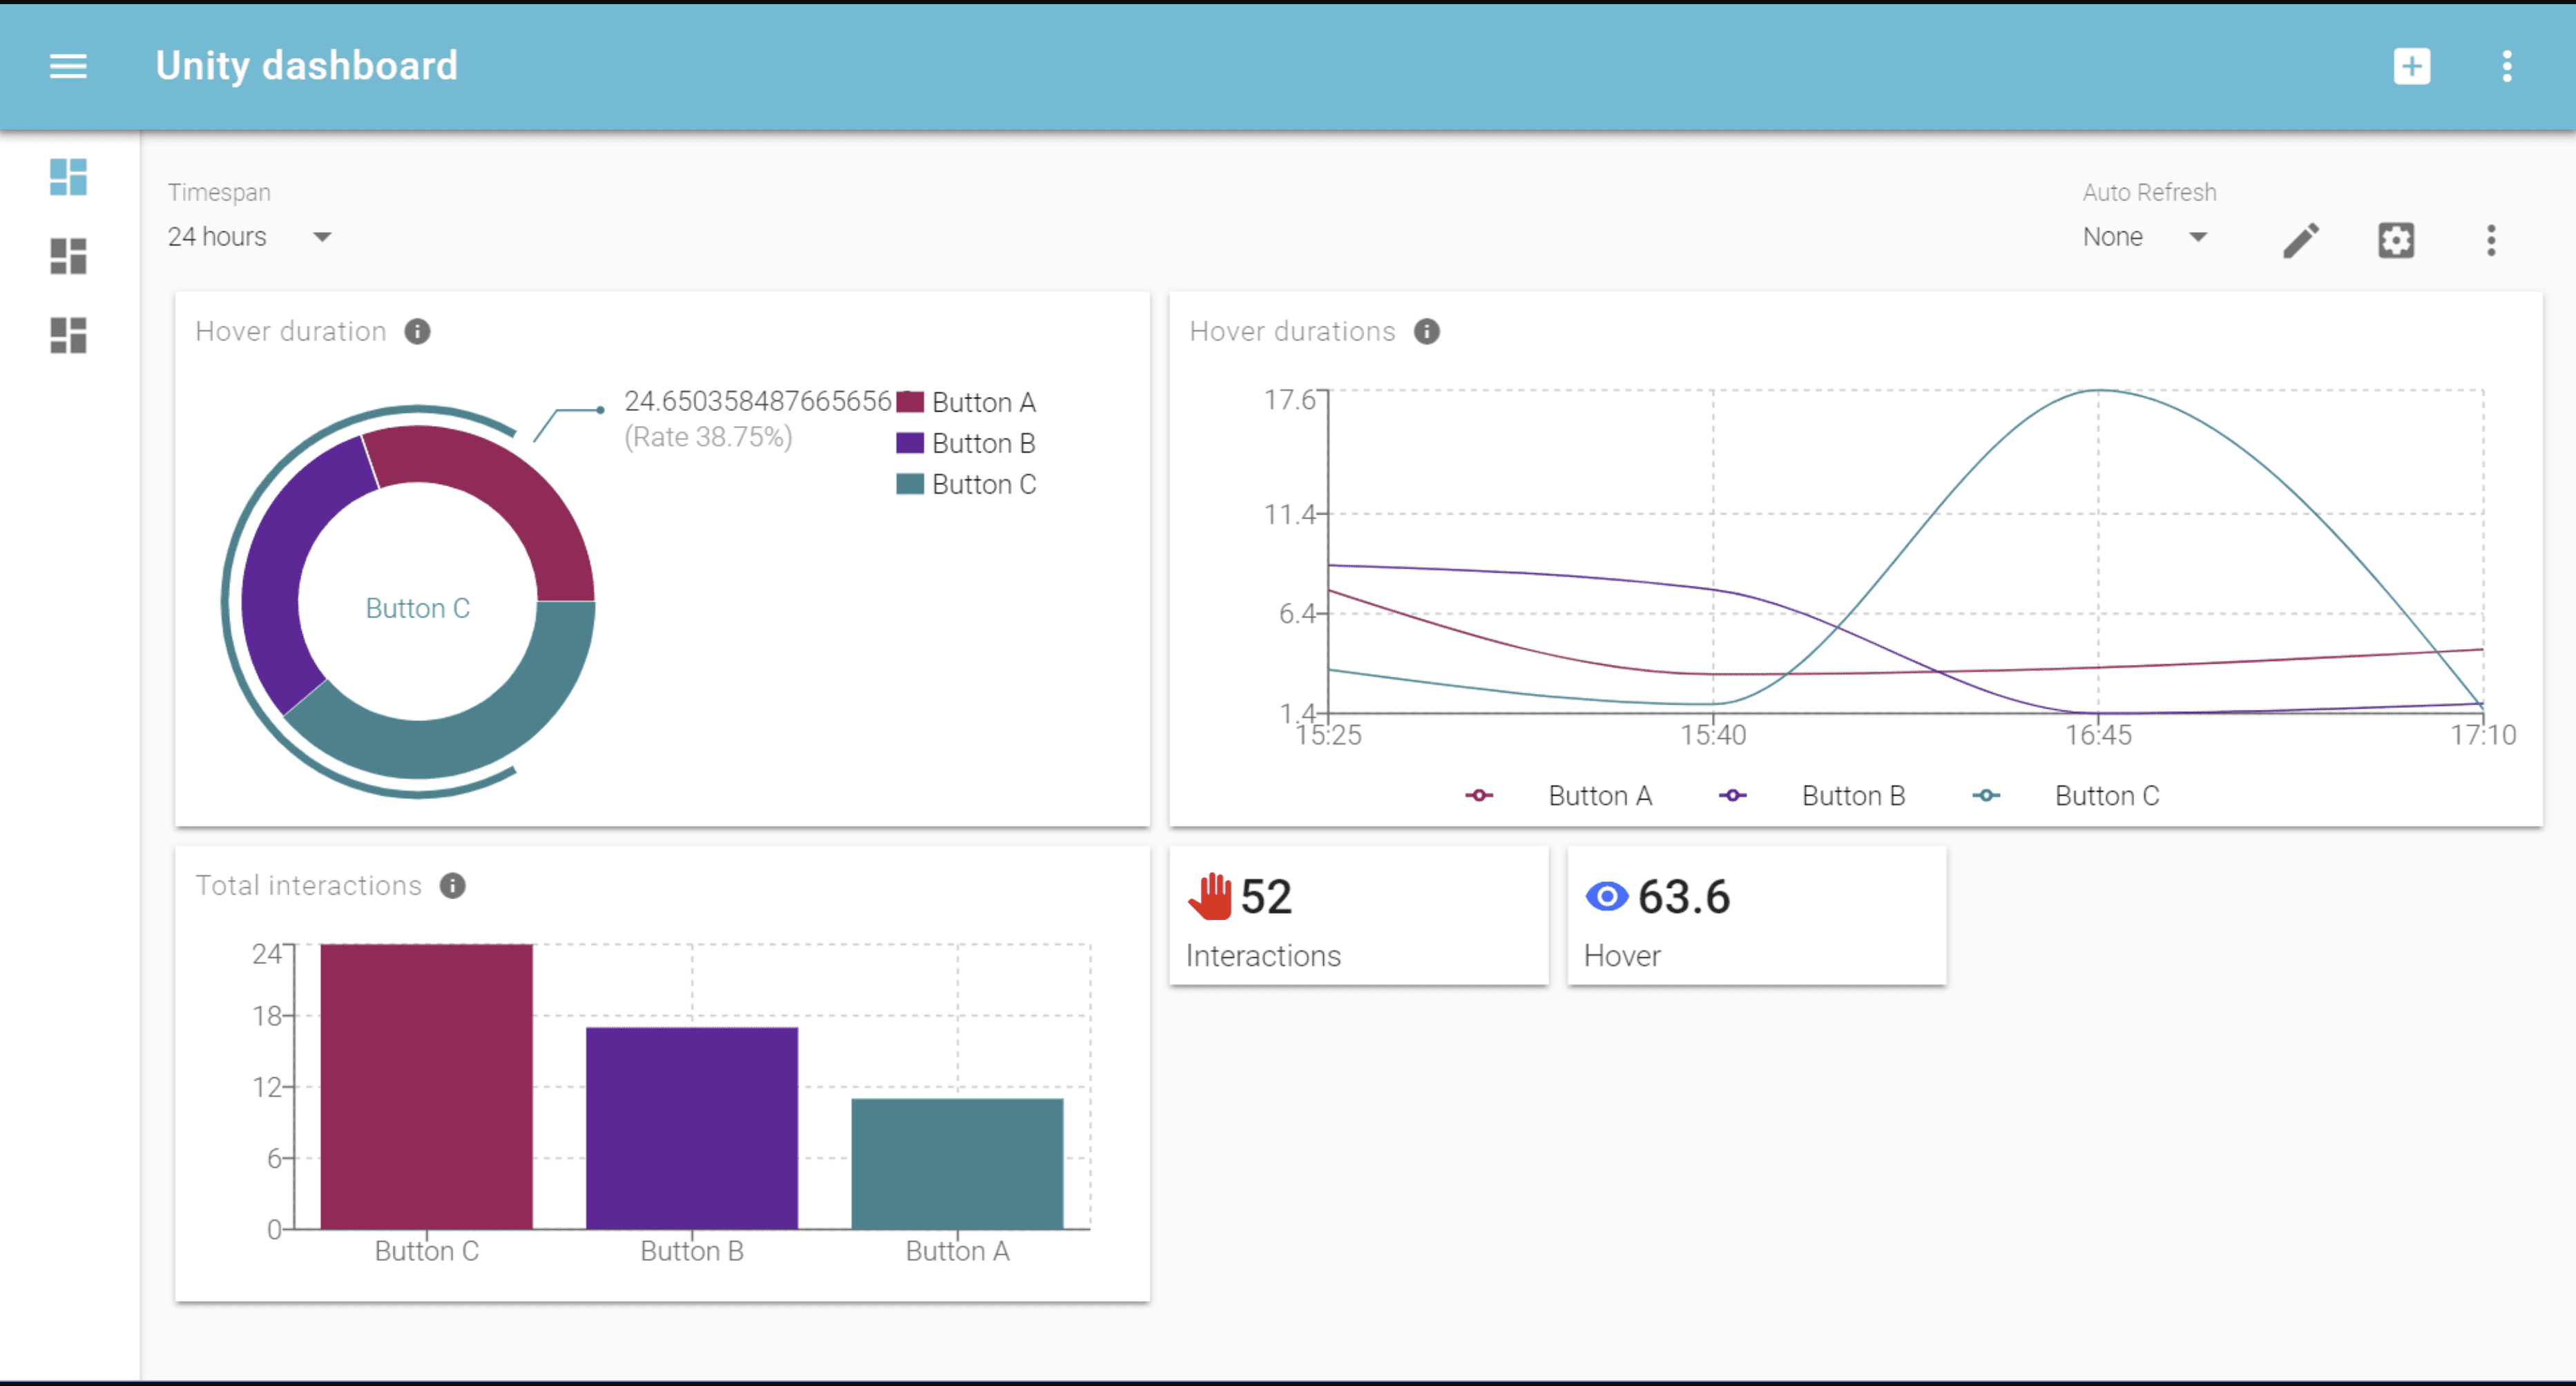Click the pencil edit dashboard icon
2576x1386 pixels.
pos(2300,240)
